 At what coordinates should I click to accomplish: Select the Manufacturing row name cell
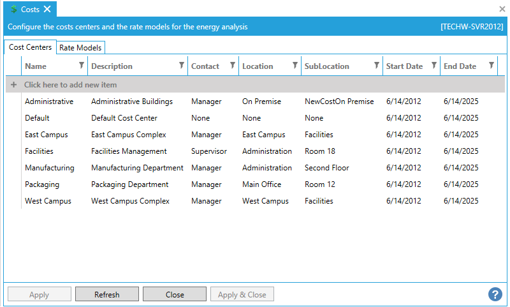point(49,168)
